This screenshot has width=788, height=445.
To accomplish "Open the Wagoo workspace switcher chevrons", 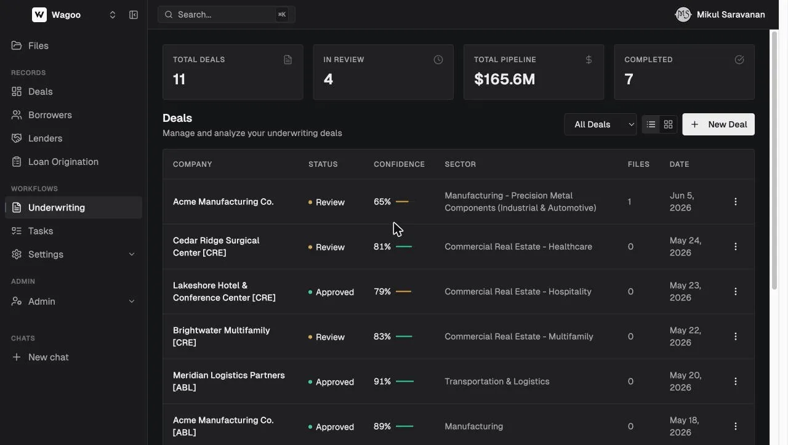I will click(113, 15).
